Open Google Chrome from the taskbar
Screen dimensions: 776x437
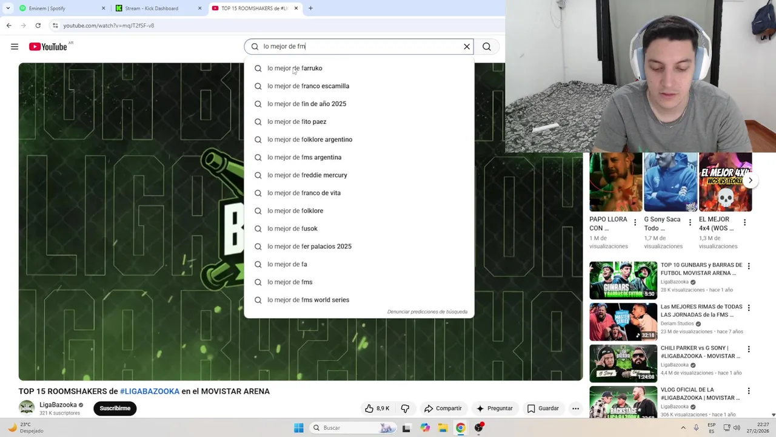(461, 428)
